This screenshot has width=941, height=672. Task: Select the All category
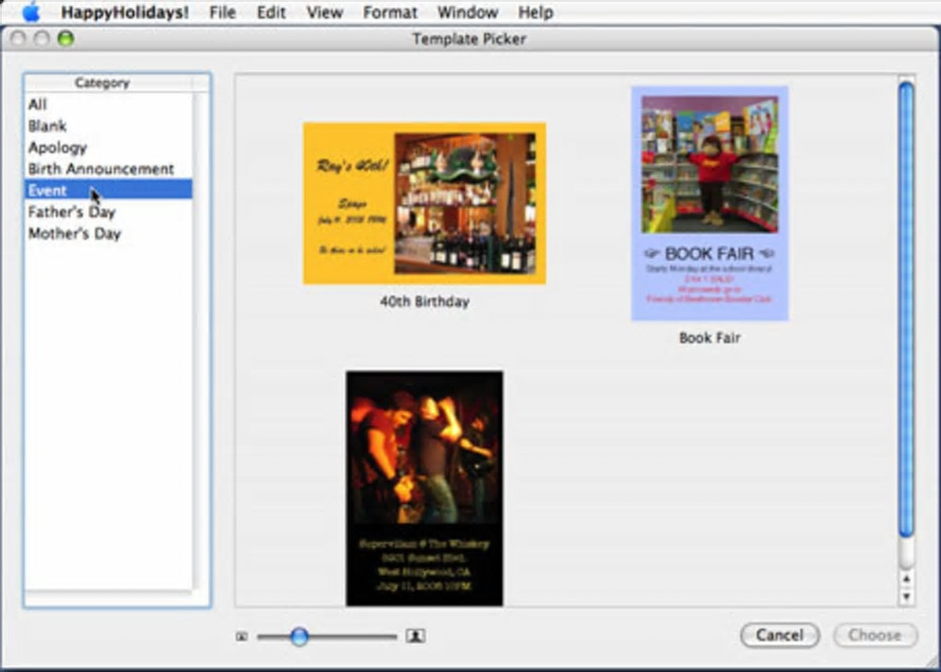109,104
